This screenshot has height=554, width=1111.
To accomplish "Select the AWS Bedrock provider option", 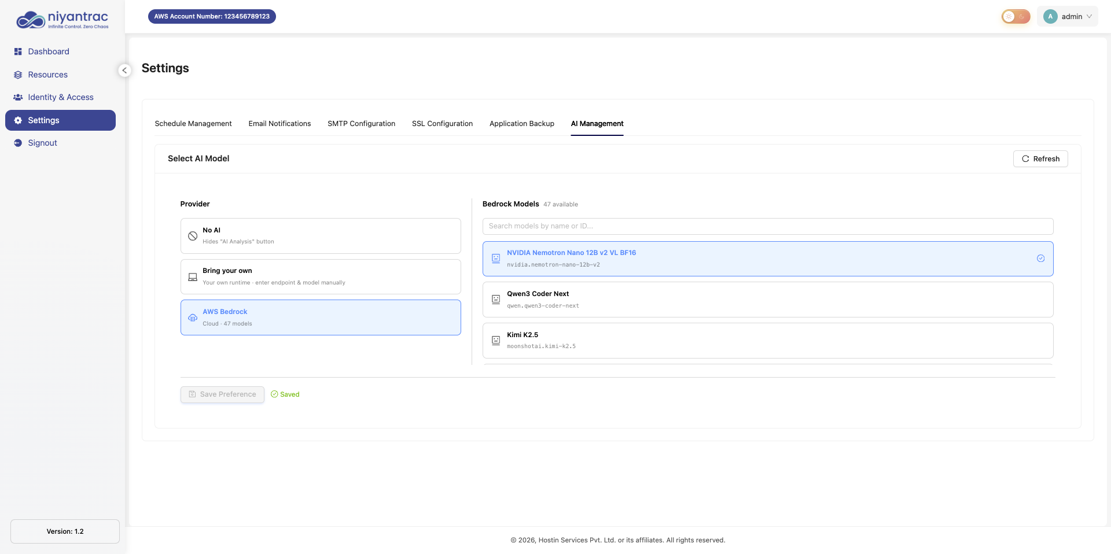I will 321,317.
